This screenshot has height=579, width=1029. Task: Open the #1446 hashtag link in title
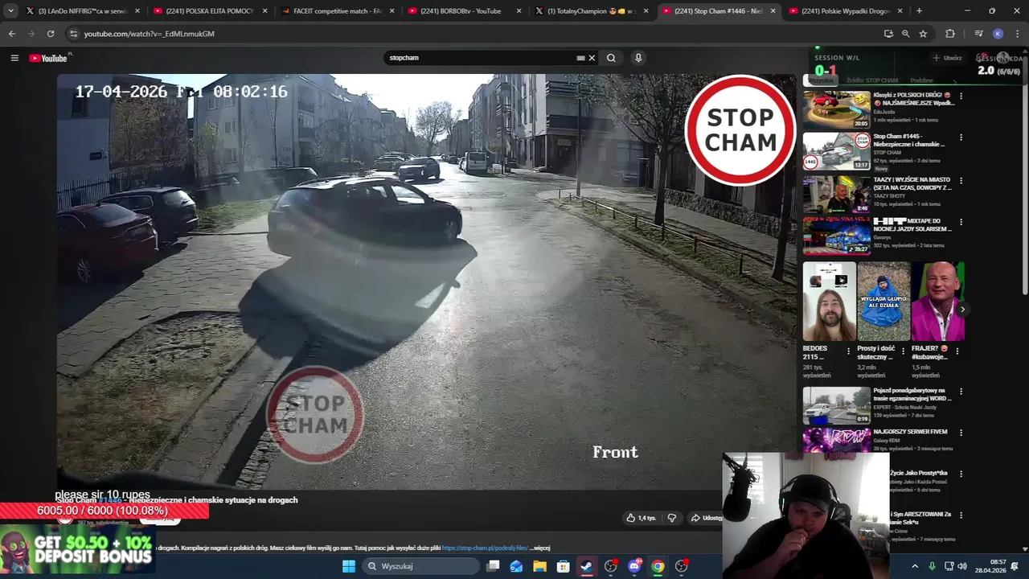point(110,500)
